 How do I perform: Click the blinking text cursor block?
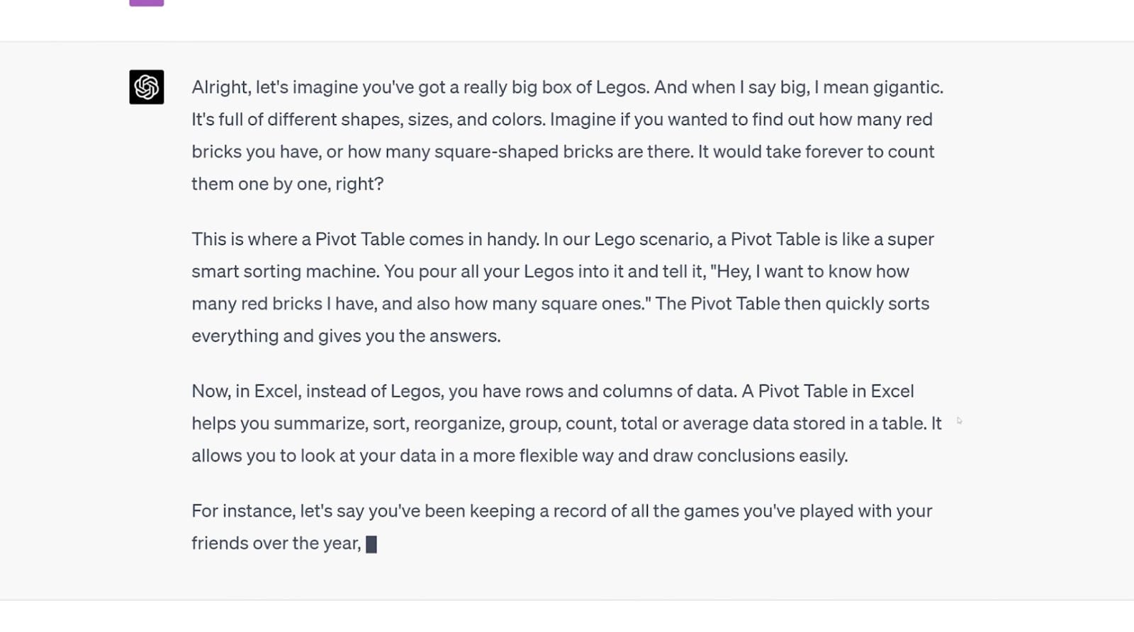tap(371, 544)
